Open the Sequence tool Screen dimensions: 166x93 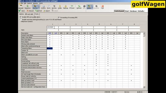pos(27,7)
